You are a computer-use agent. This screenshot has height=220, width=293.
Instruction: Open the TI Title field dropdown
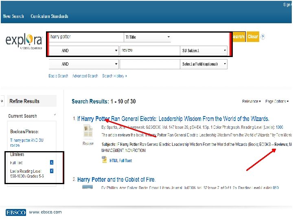[147, 37]
